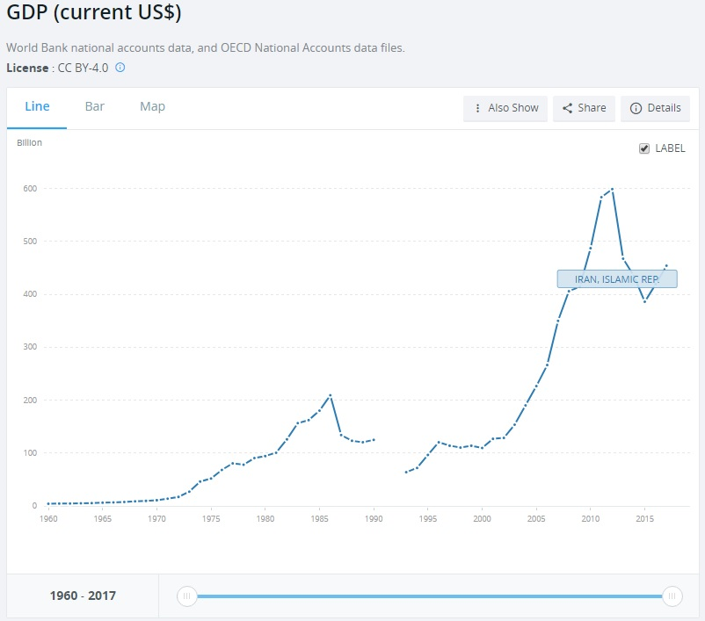Click the info icon beside CC BY-4.0
Viewport: 705px width, 621px height.
pyautogui.click(x=120, y=68)
